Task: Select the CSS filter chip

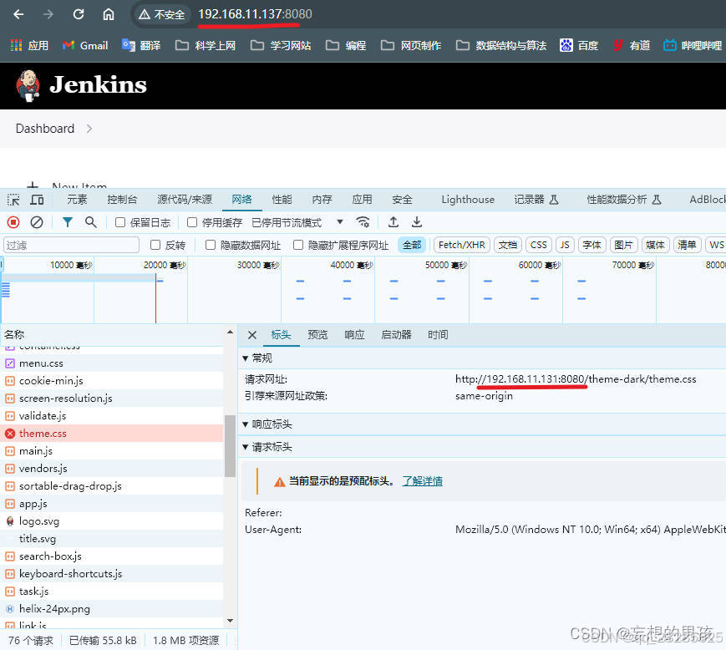Action: 539,245
